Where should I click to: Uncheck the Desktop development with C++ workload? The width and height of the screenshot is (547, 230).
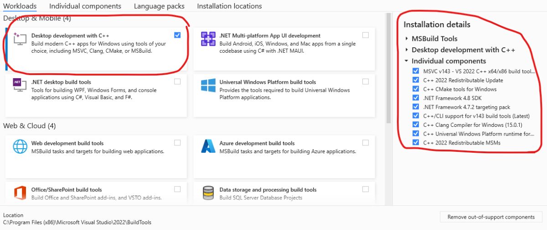click(x=177, y=35)
